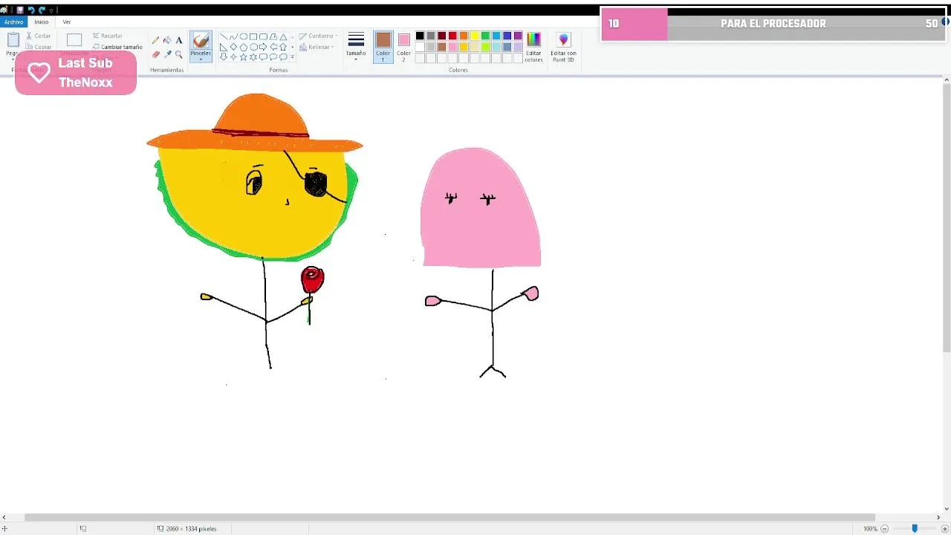Click the Pinceles brush icon
This screenshot has height=535, width=951.
click(x=201, y=40)
